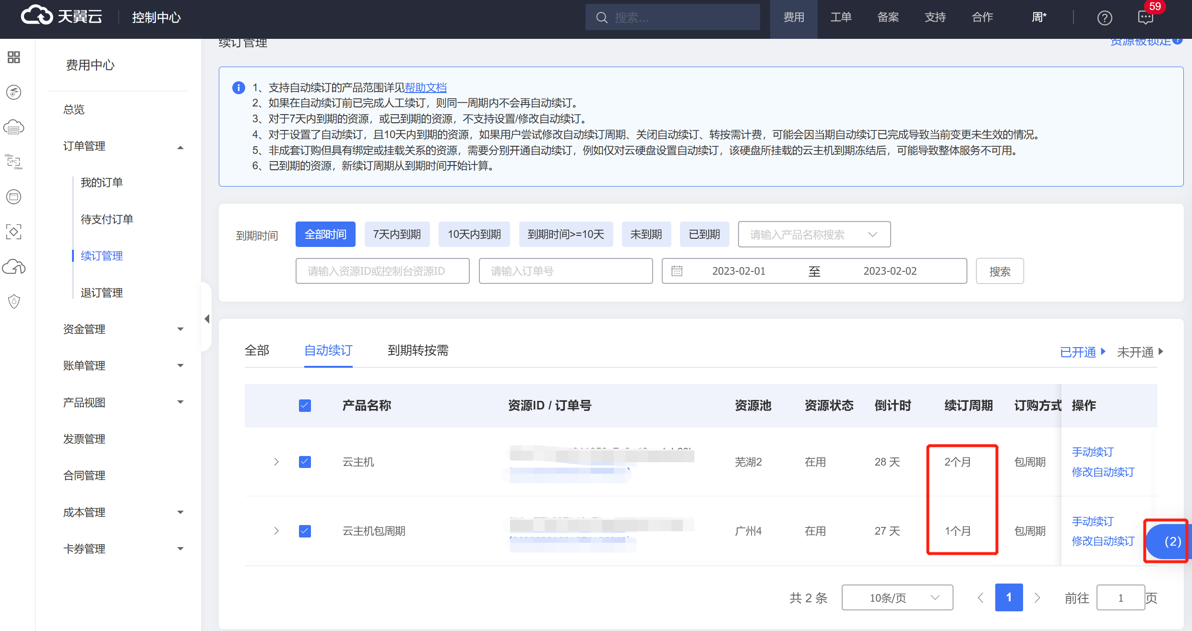Switch to the 到期转按需 tab
The width and height of the screenshot is (1192, 631).
click(417, 351)
